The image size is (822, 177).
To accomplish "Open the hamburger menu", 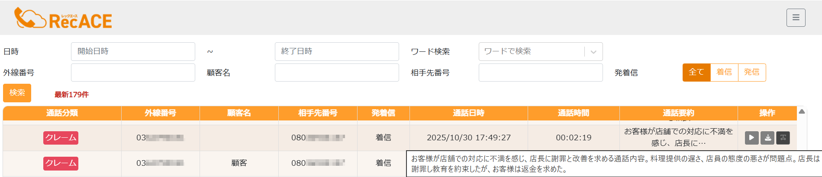I will 796,18.
